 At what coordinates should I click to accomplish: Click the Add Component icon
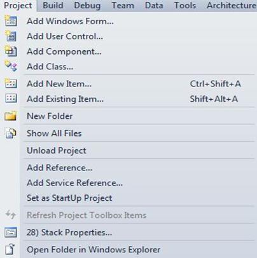coord(11,51)
